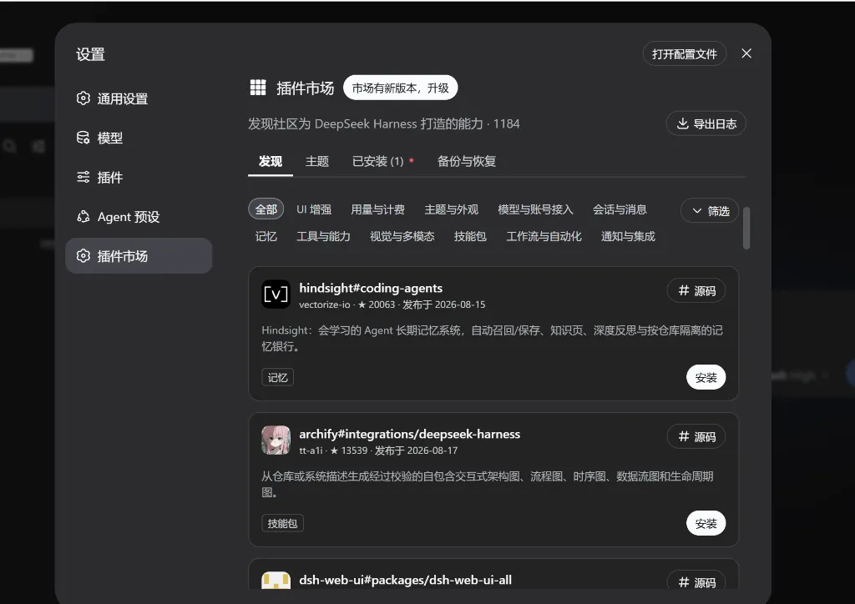Click the grid icon beside 插件市场 heading
This screenshot has width=855, height=604.
(258, 88)
